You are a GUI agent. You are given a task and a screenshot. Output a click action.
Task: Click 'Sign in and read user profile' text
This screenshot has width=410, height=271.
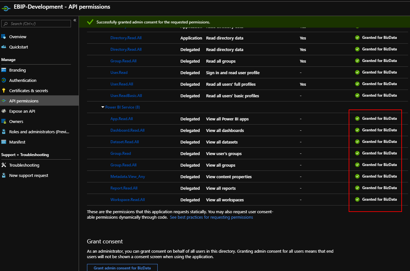click(233, 73)
